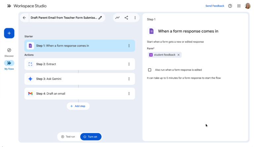Click the Send Feedback link

click(215, 6)
